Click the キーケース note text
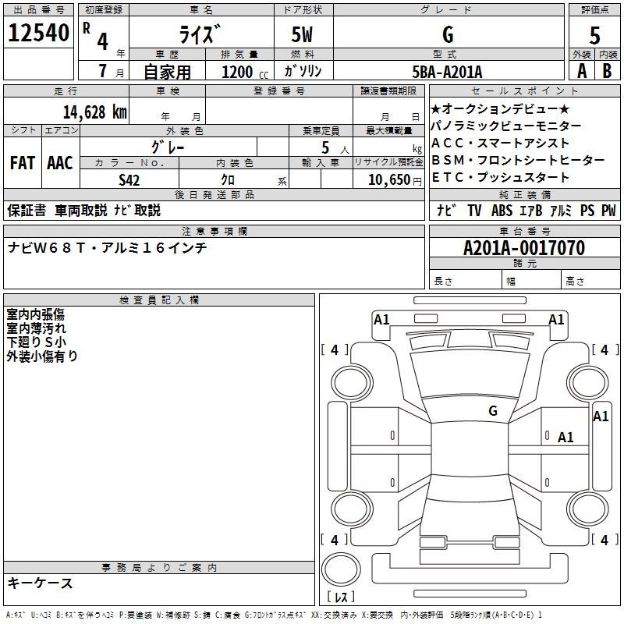Image resolution: width=624 pixels, height=624 pixels. [x=41, y=583]
